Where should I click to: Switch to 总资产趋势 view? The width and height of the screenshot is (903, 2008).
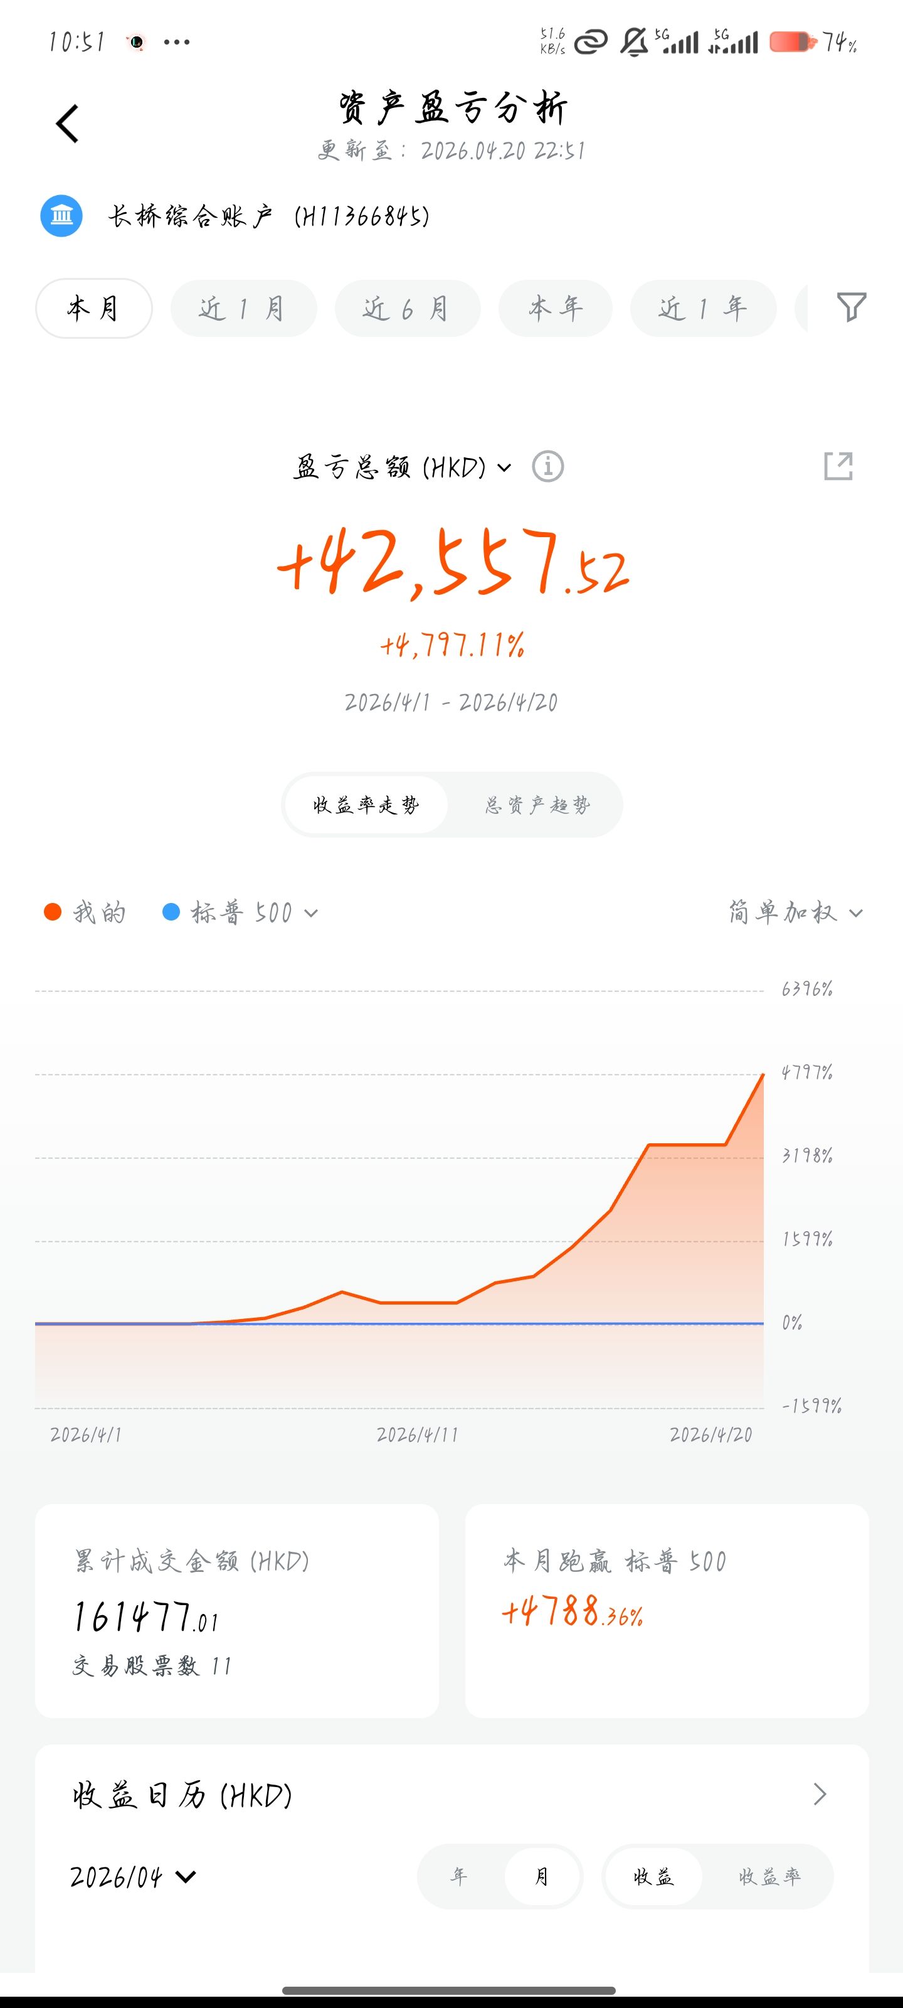coord(537,805)
